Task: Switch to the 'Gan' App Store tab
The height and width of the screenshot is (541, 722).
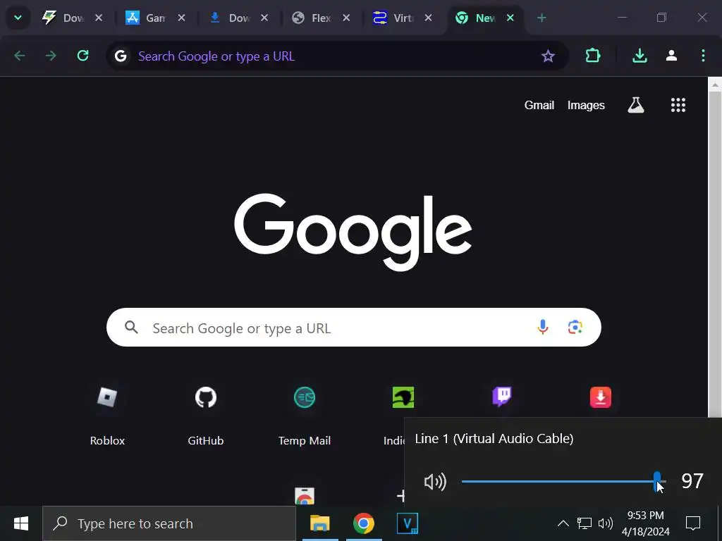Action: 156,18
